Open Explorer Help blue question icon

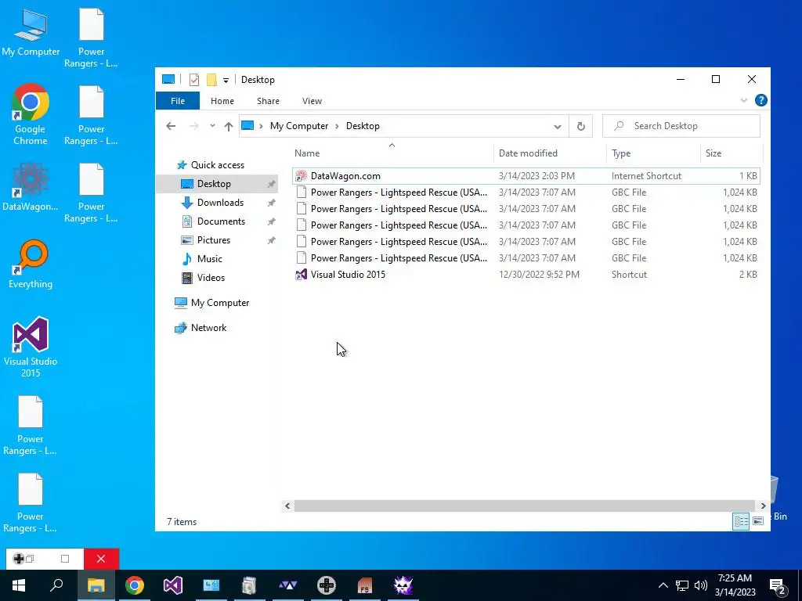[760, 101]
